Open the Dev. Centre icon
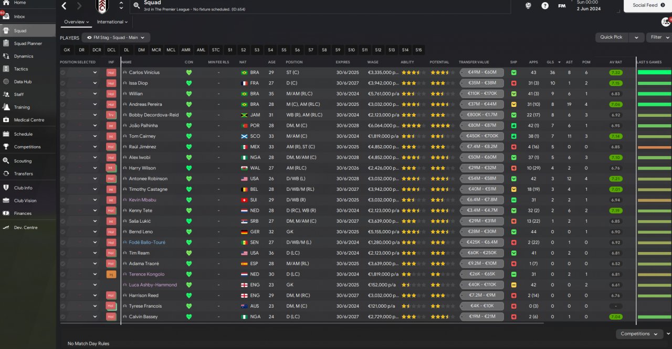Screen dimensions: 672x349 click(x=6, y=227)
